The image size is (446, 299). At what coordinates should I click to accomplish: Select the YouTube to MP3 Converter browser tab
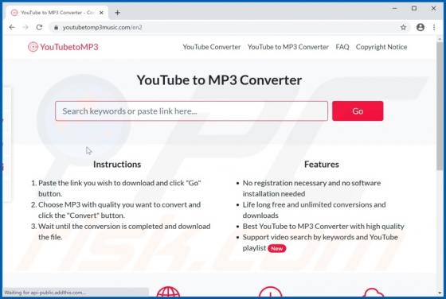(57, 13)
